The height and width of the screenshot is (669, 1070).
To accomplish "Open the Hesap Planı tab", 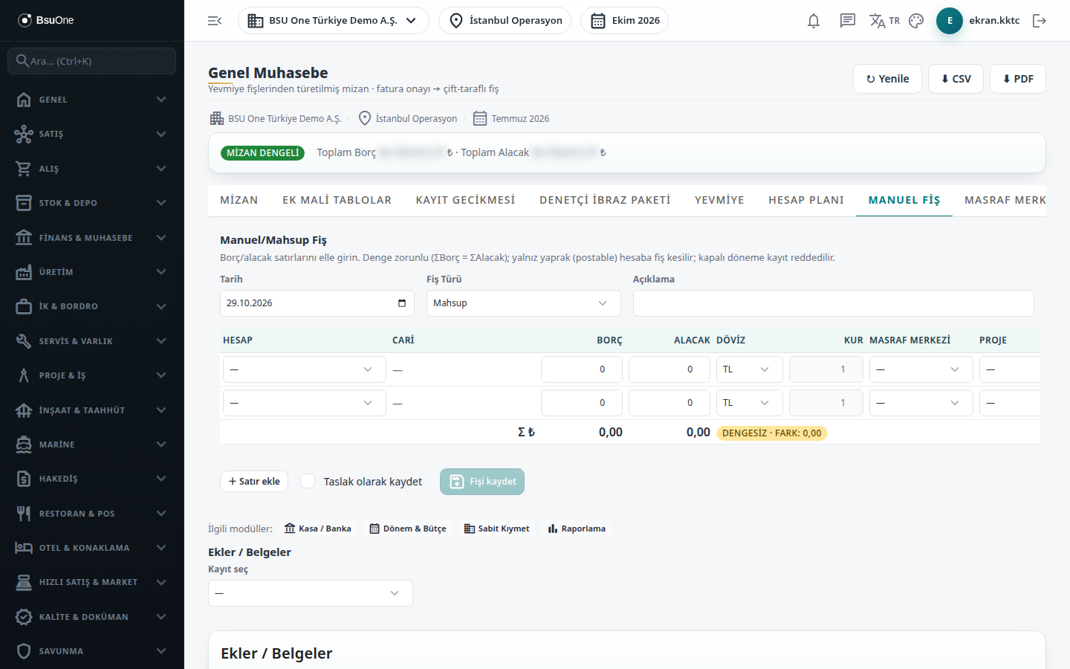I will coord(806,200).
